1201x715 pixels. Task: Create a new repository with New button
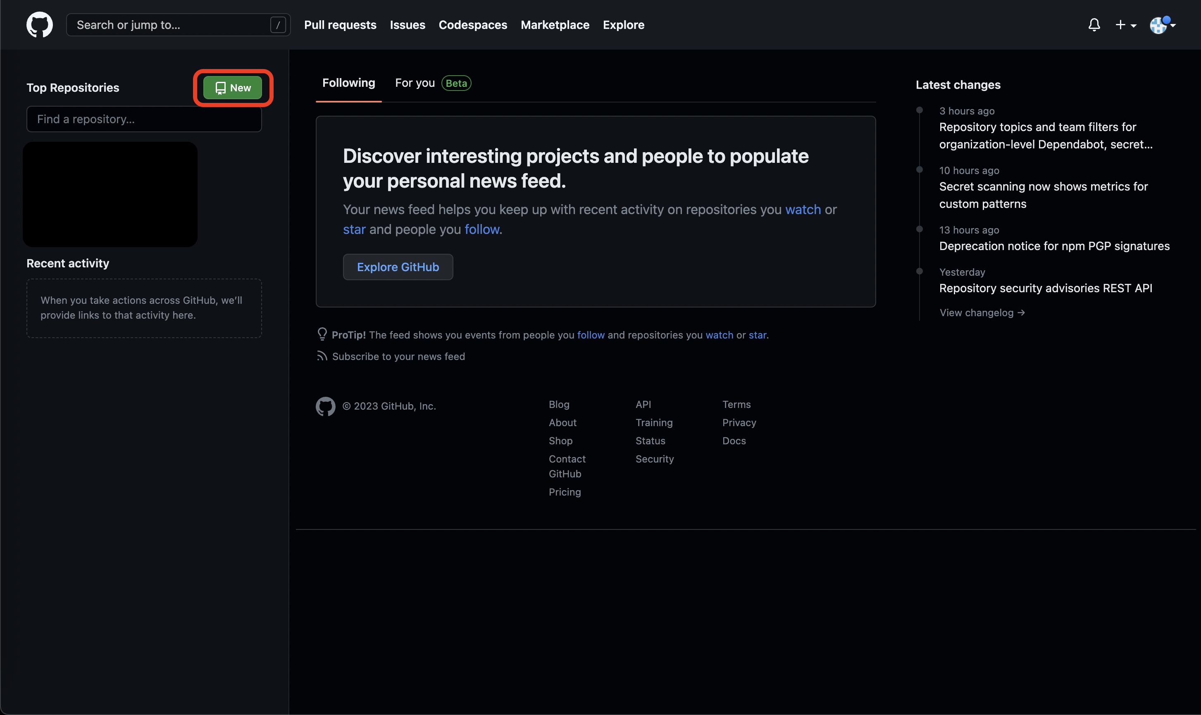coord(233,88)
